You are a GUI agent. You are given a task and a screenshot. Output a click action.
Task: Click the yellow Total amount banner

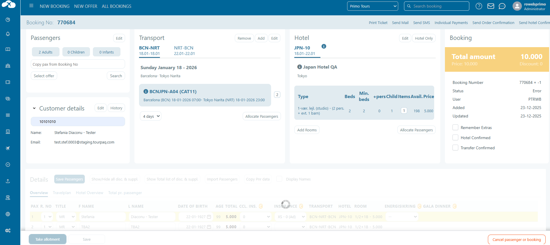click(497, 60)
